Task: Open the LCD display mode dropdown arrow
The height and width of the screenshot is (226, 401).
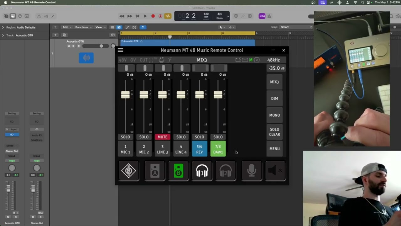Action: tap(228, 16)
